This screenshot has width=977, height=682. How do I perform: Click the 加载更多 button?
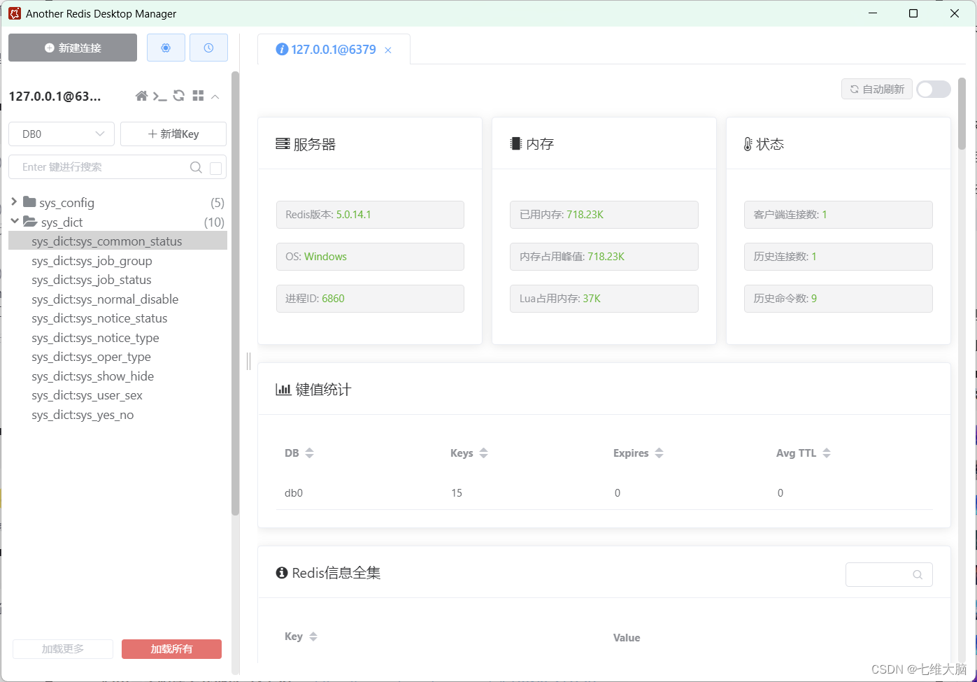[63, 649]
